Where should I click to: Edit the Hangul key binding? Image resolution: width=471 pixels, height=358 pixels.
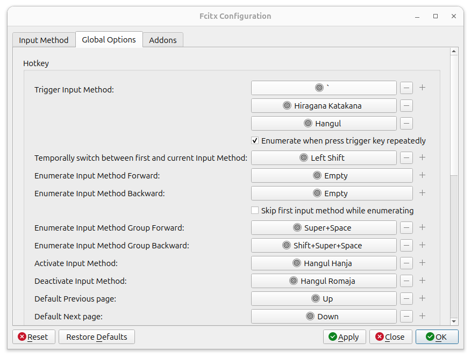click(x=324, y=124)
